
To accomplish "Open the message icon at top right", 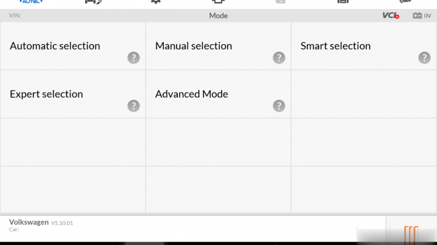I will 405,2.
